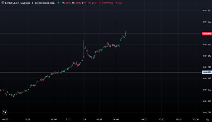Click the 12:02 time axis label

[27, 120]
